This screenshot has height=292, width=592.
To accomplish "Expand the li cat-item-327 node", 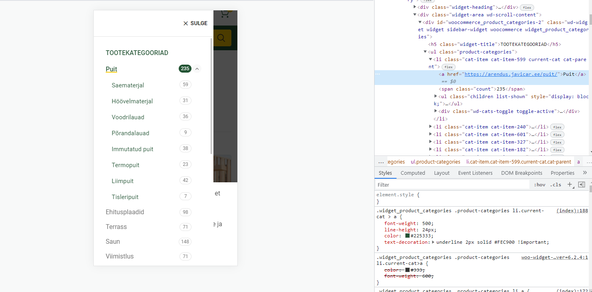I will tap(430, 142).
